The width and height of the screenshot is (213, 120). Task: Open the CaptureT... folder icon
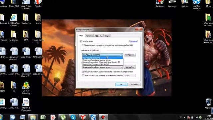click(x=26, y=19)
